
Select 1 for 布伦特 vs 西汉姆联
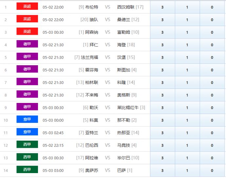(x=187, y=7)
